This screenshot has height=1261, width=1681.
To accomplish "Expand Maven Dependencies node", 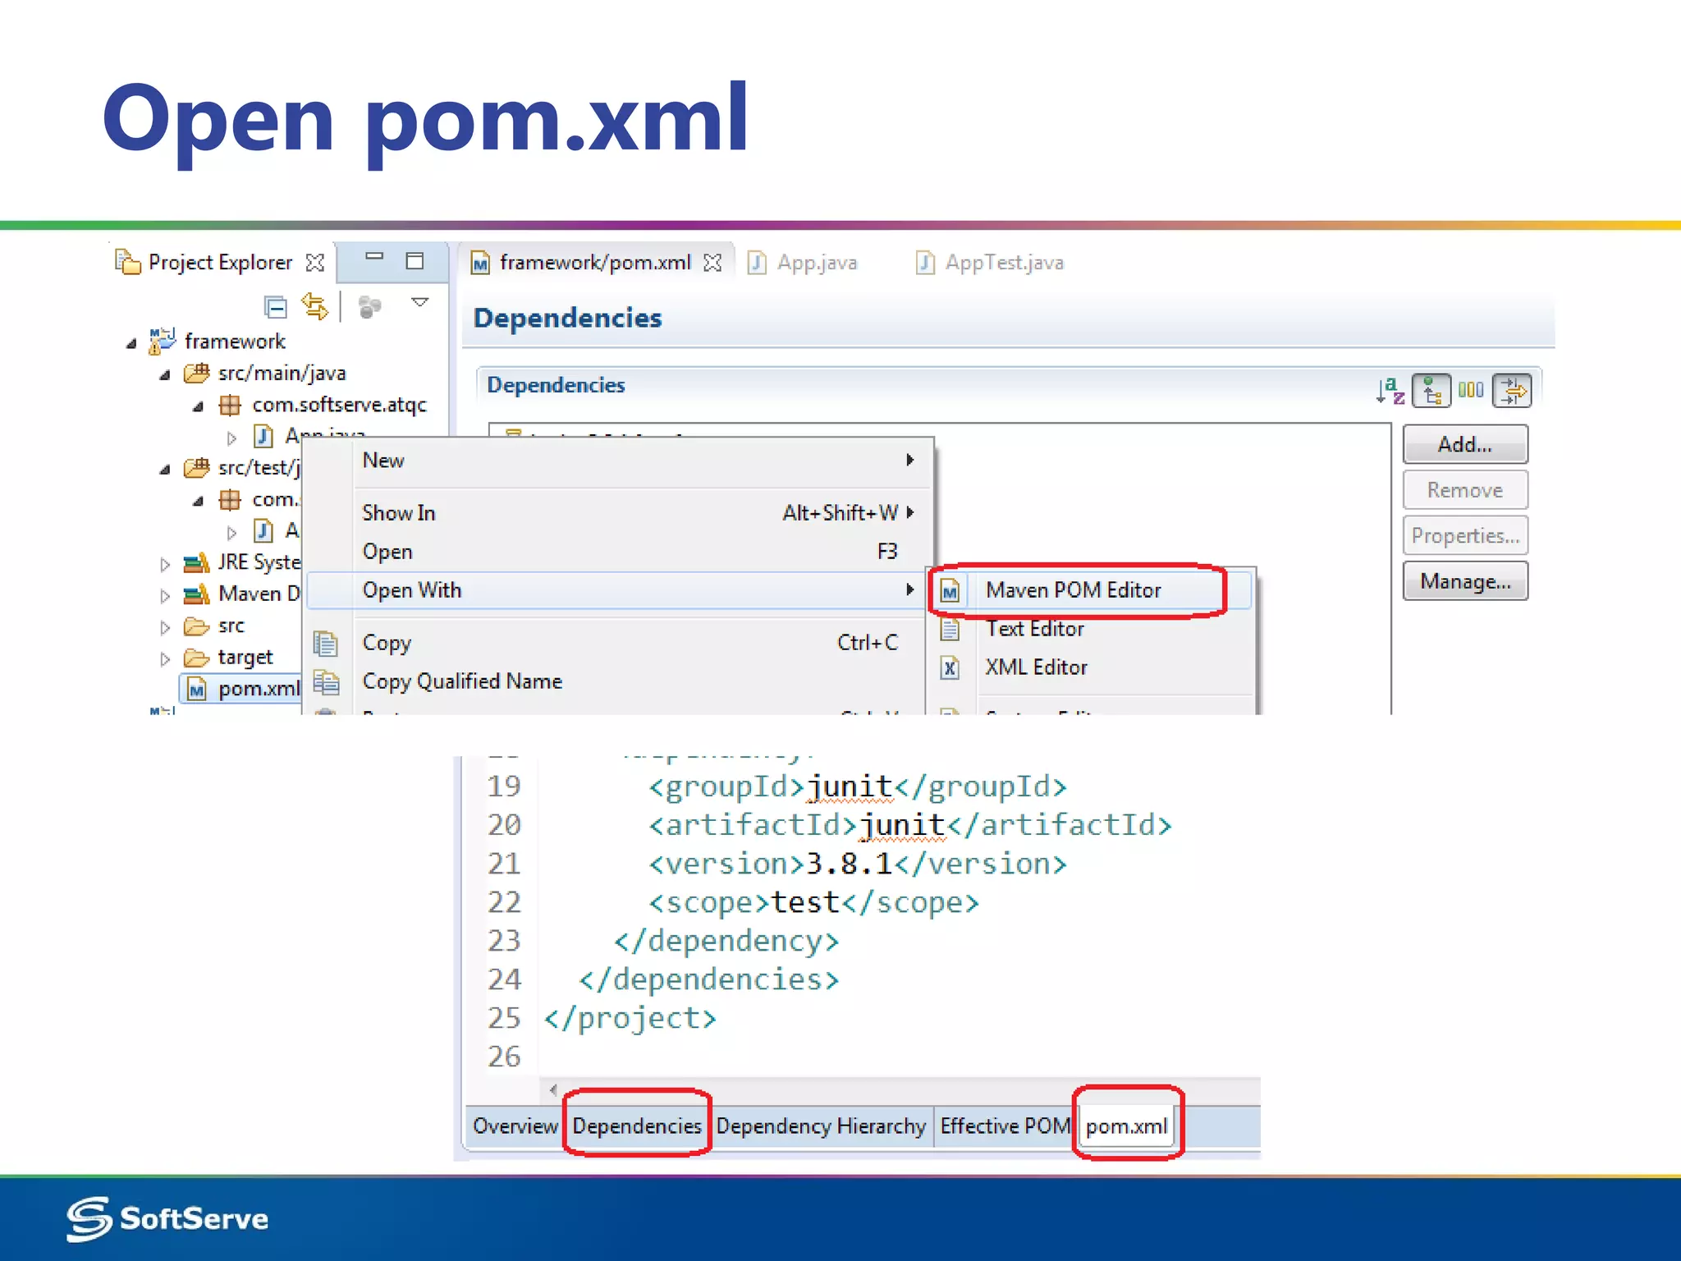I will [x=165, y=595].
